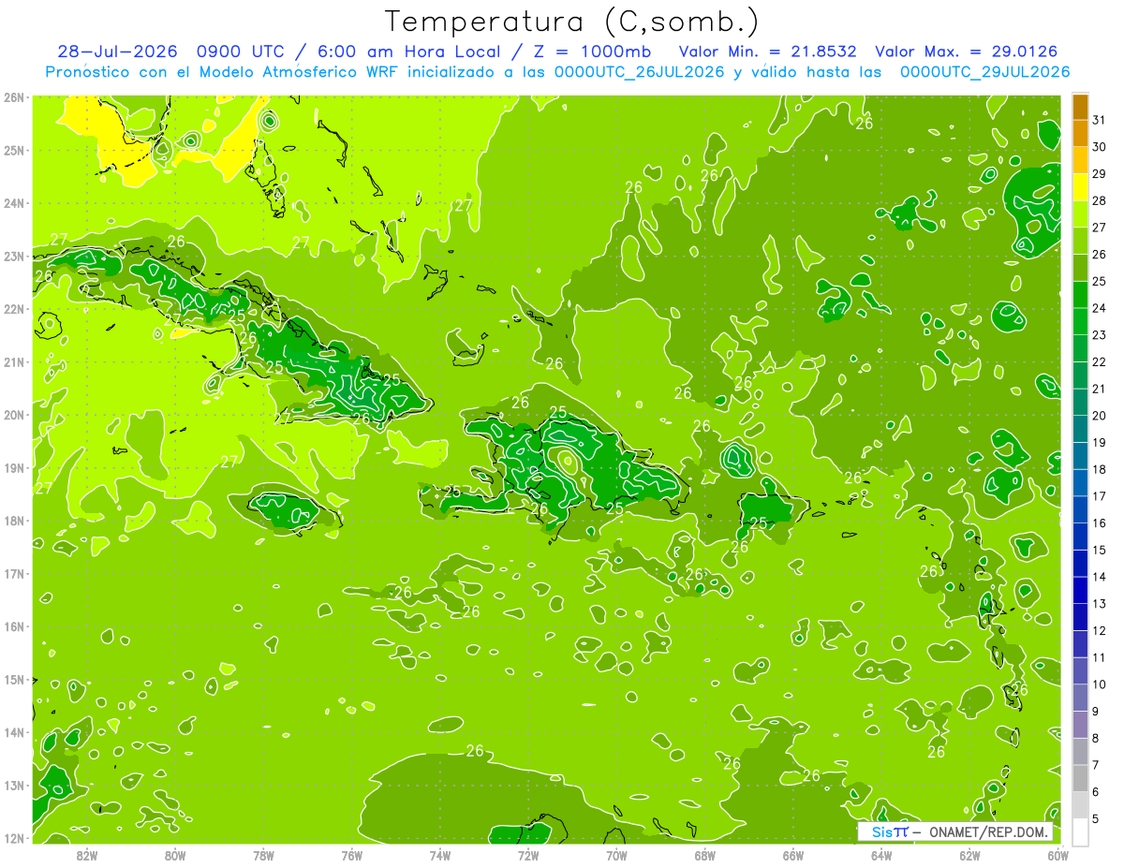Click the longitude axis label "70W"
Screen dimensions: 1124x868
(616, 854)
